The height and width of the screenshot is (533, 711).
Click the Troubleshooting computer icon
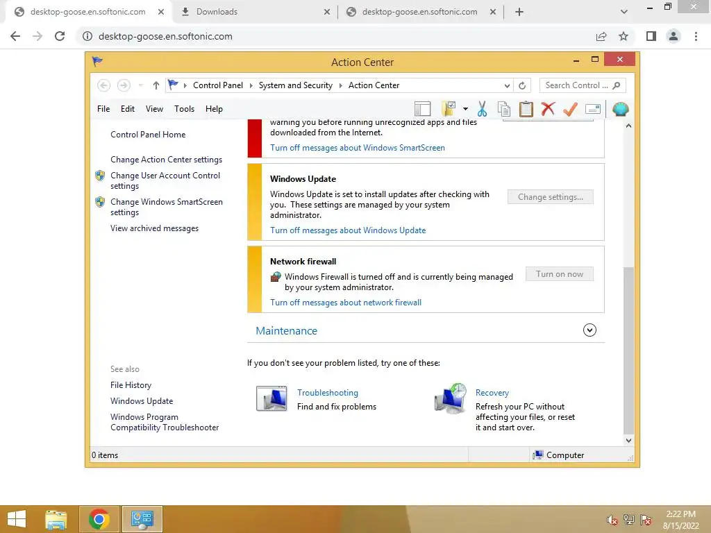pos(271,398)
